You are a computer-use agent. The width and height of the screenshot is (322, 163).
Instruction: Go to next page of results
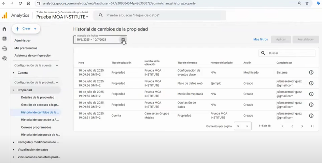tap(302, 126)
